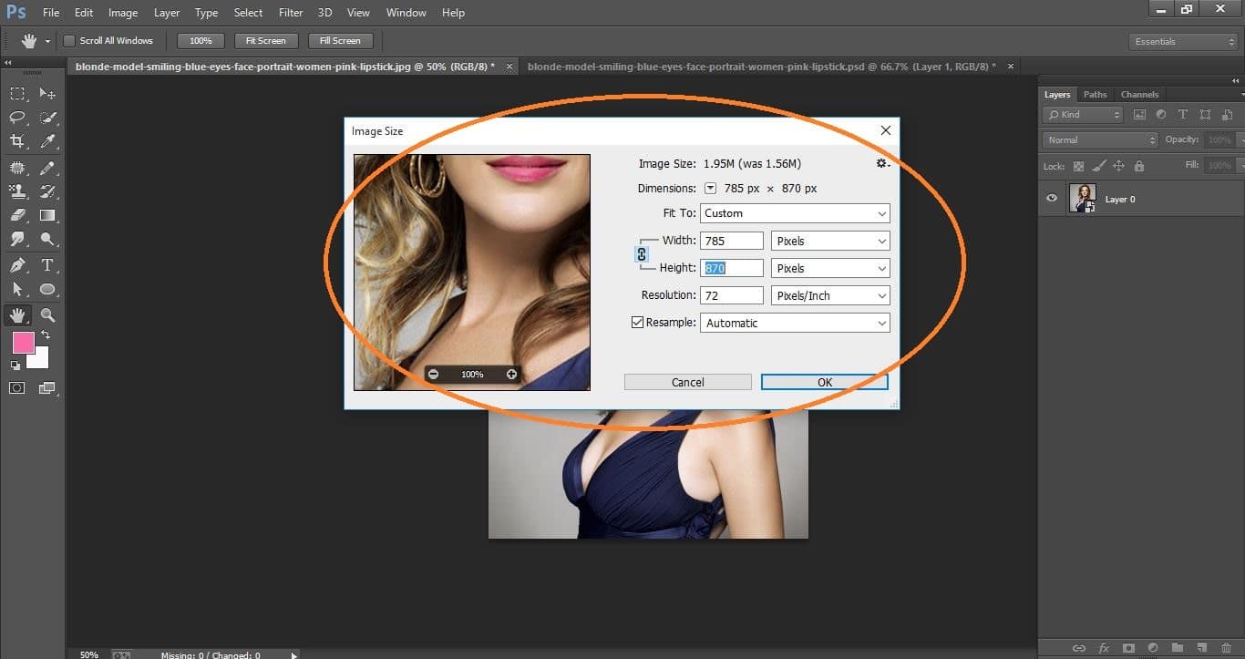Choose the Move tool
The height and width of the screenshot is (659, 1245).
(x=47, y=93)
